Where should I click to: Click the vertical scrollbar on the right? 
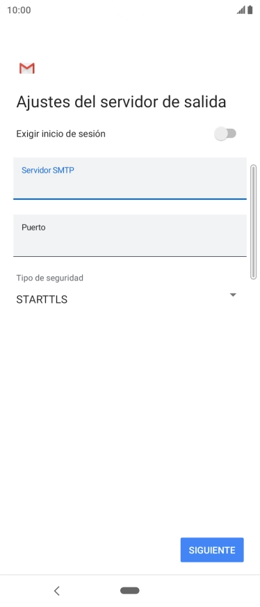(254, 222)
